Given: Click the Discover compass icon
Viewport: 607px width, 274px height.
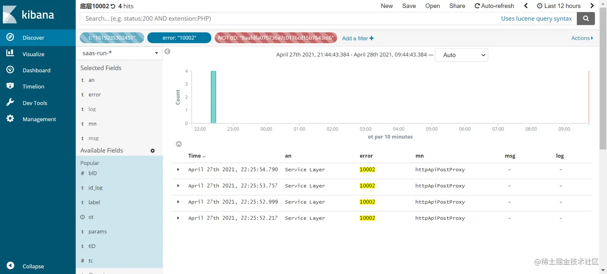Looking at the screenshot, I should point(10,37).
